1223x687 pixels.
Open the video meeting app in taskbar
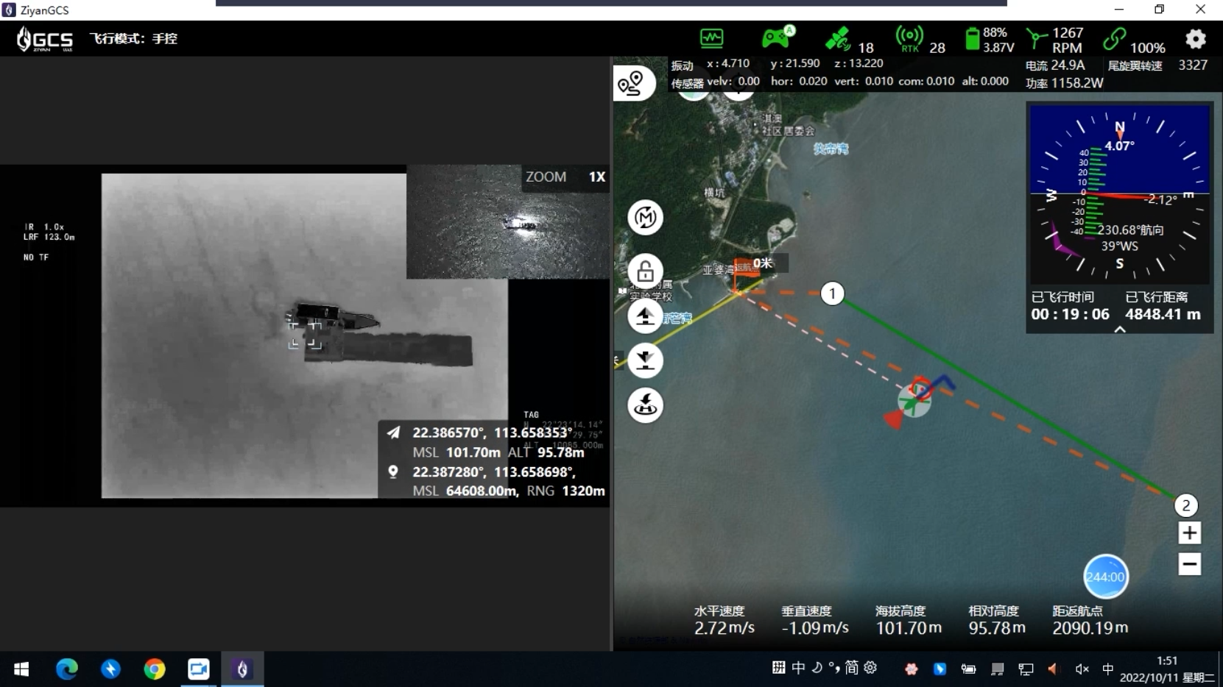tap(199, 669)
